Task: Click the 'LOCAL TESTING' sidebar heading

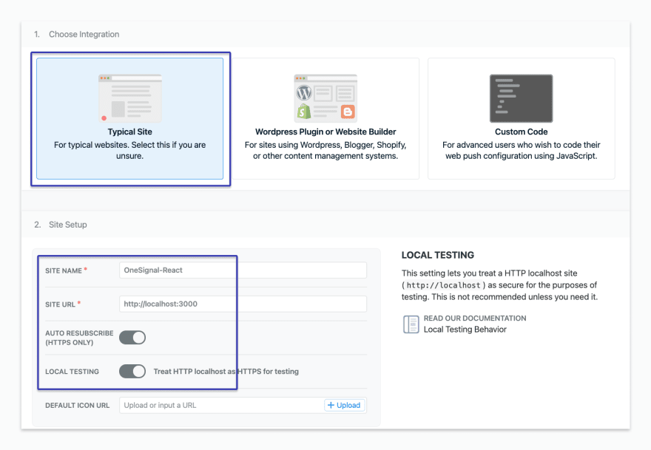Action: (x=438, y=255)
